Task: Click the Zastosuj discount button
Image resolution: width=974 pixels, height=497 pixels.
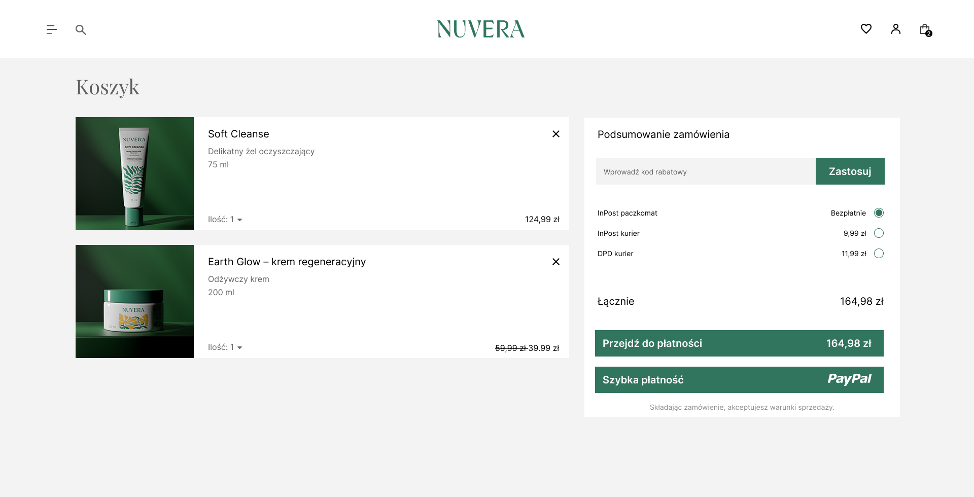Action: tap(850, 171)
